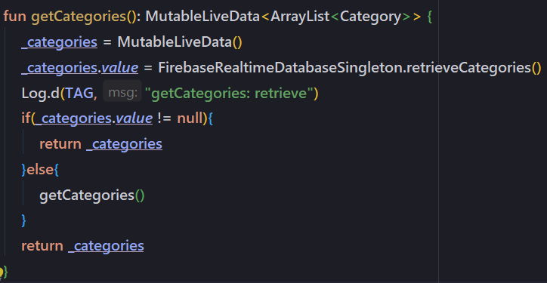
Task: Click MutableLiveData in the return type
Action: (202, 17)
